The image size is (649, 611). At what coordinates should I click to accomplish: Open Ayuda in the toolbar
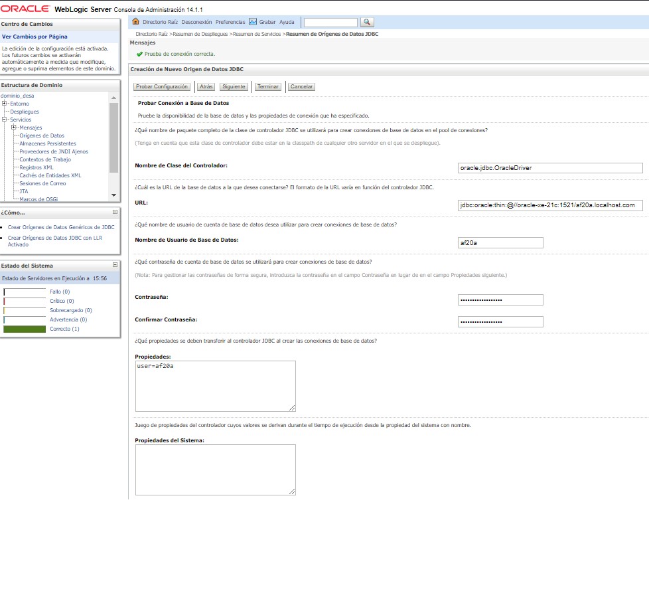click(287, 22)
